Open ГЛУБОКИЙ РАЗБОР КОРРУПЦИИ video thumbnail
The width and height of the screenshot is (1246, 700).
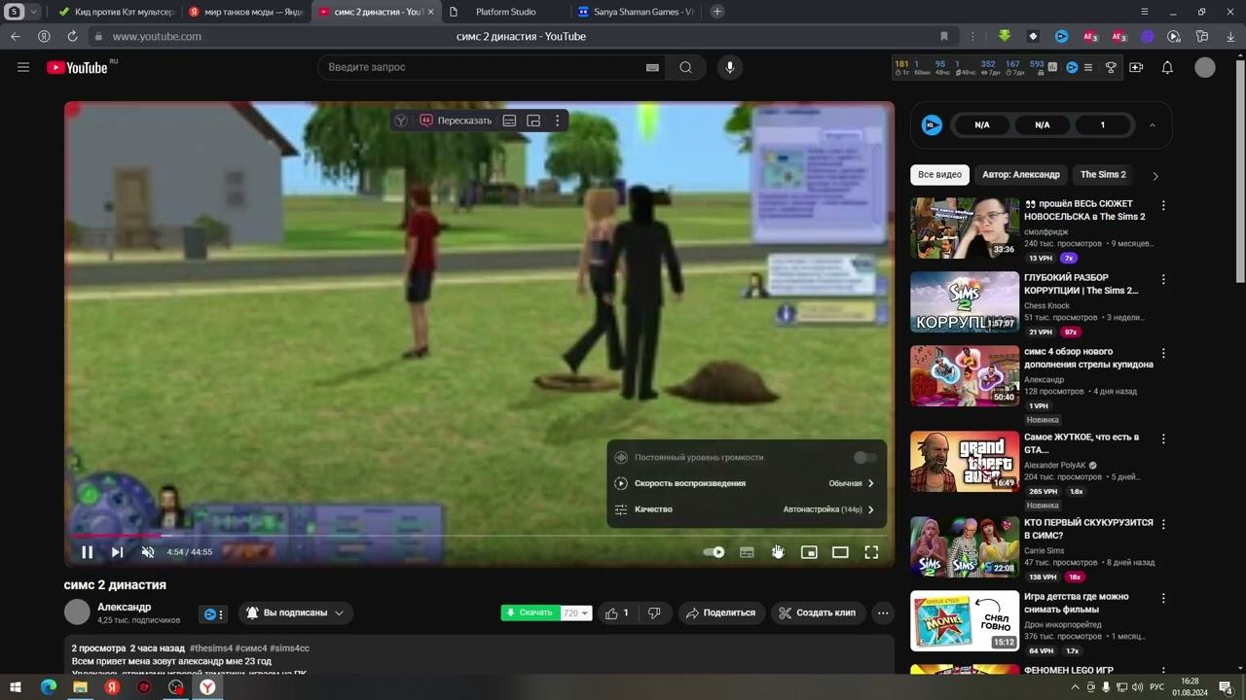click(965, 302)
